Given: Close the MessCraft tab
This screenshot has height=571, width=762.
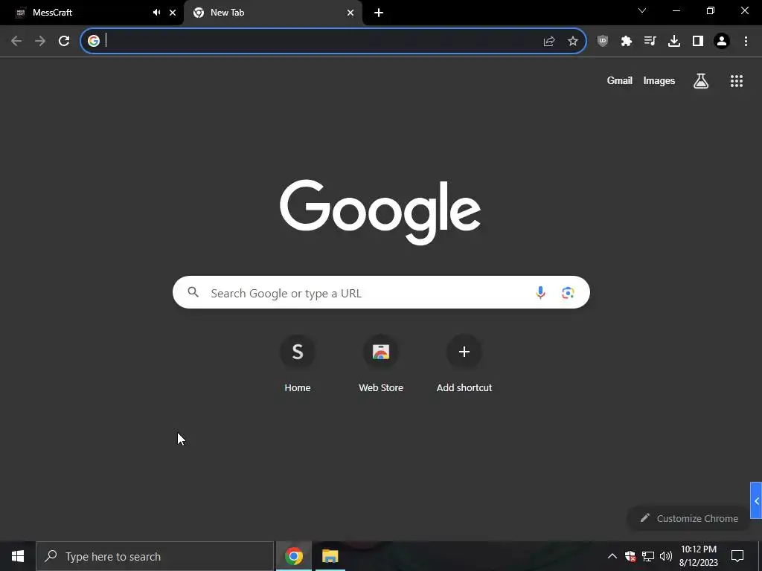Looking at the screenshot, I should coord(173,13).
